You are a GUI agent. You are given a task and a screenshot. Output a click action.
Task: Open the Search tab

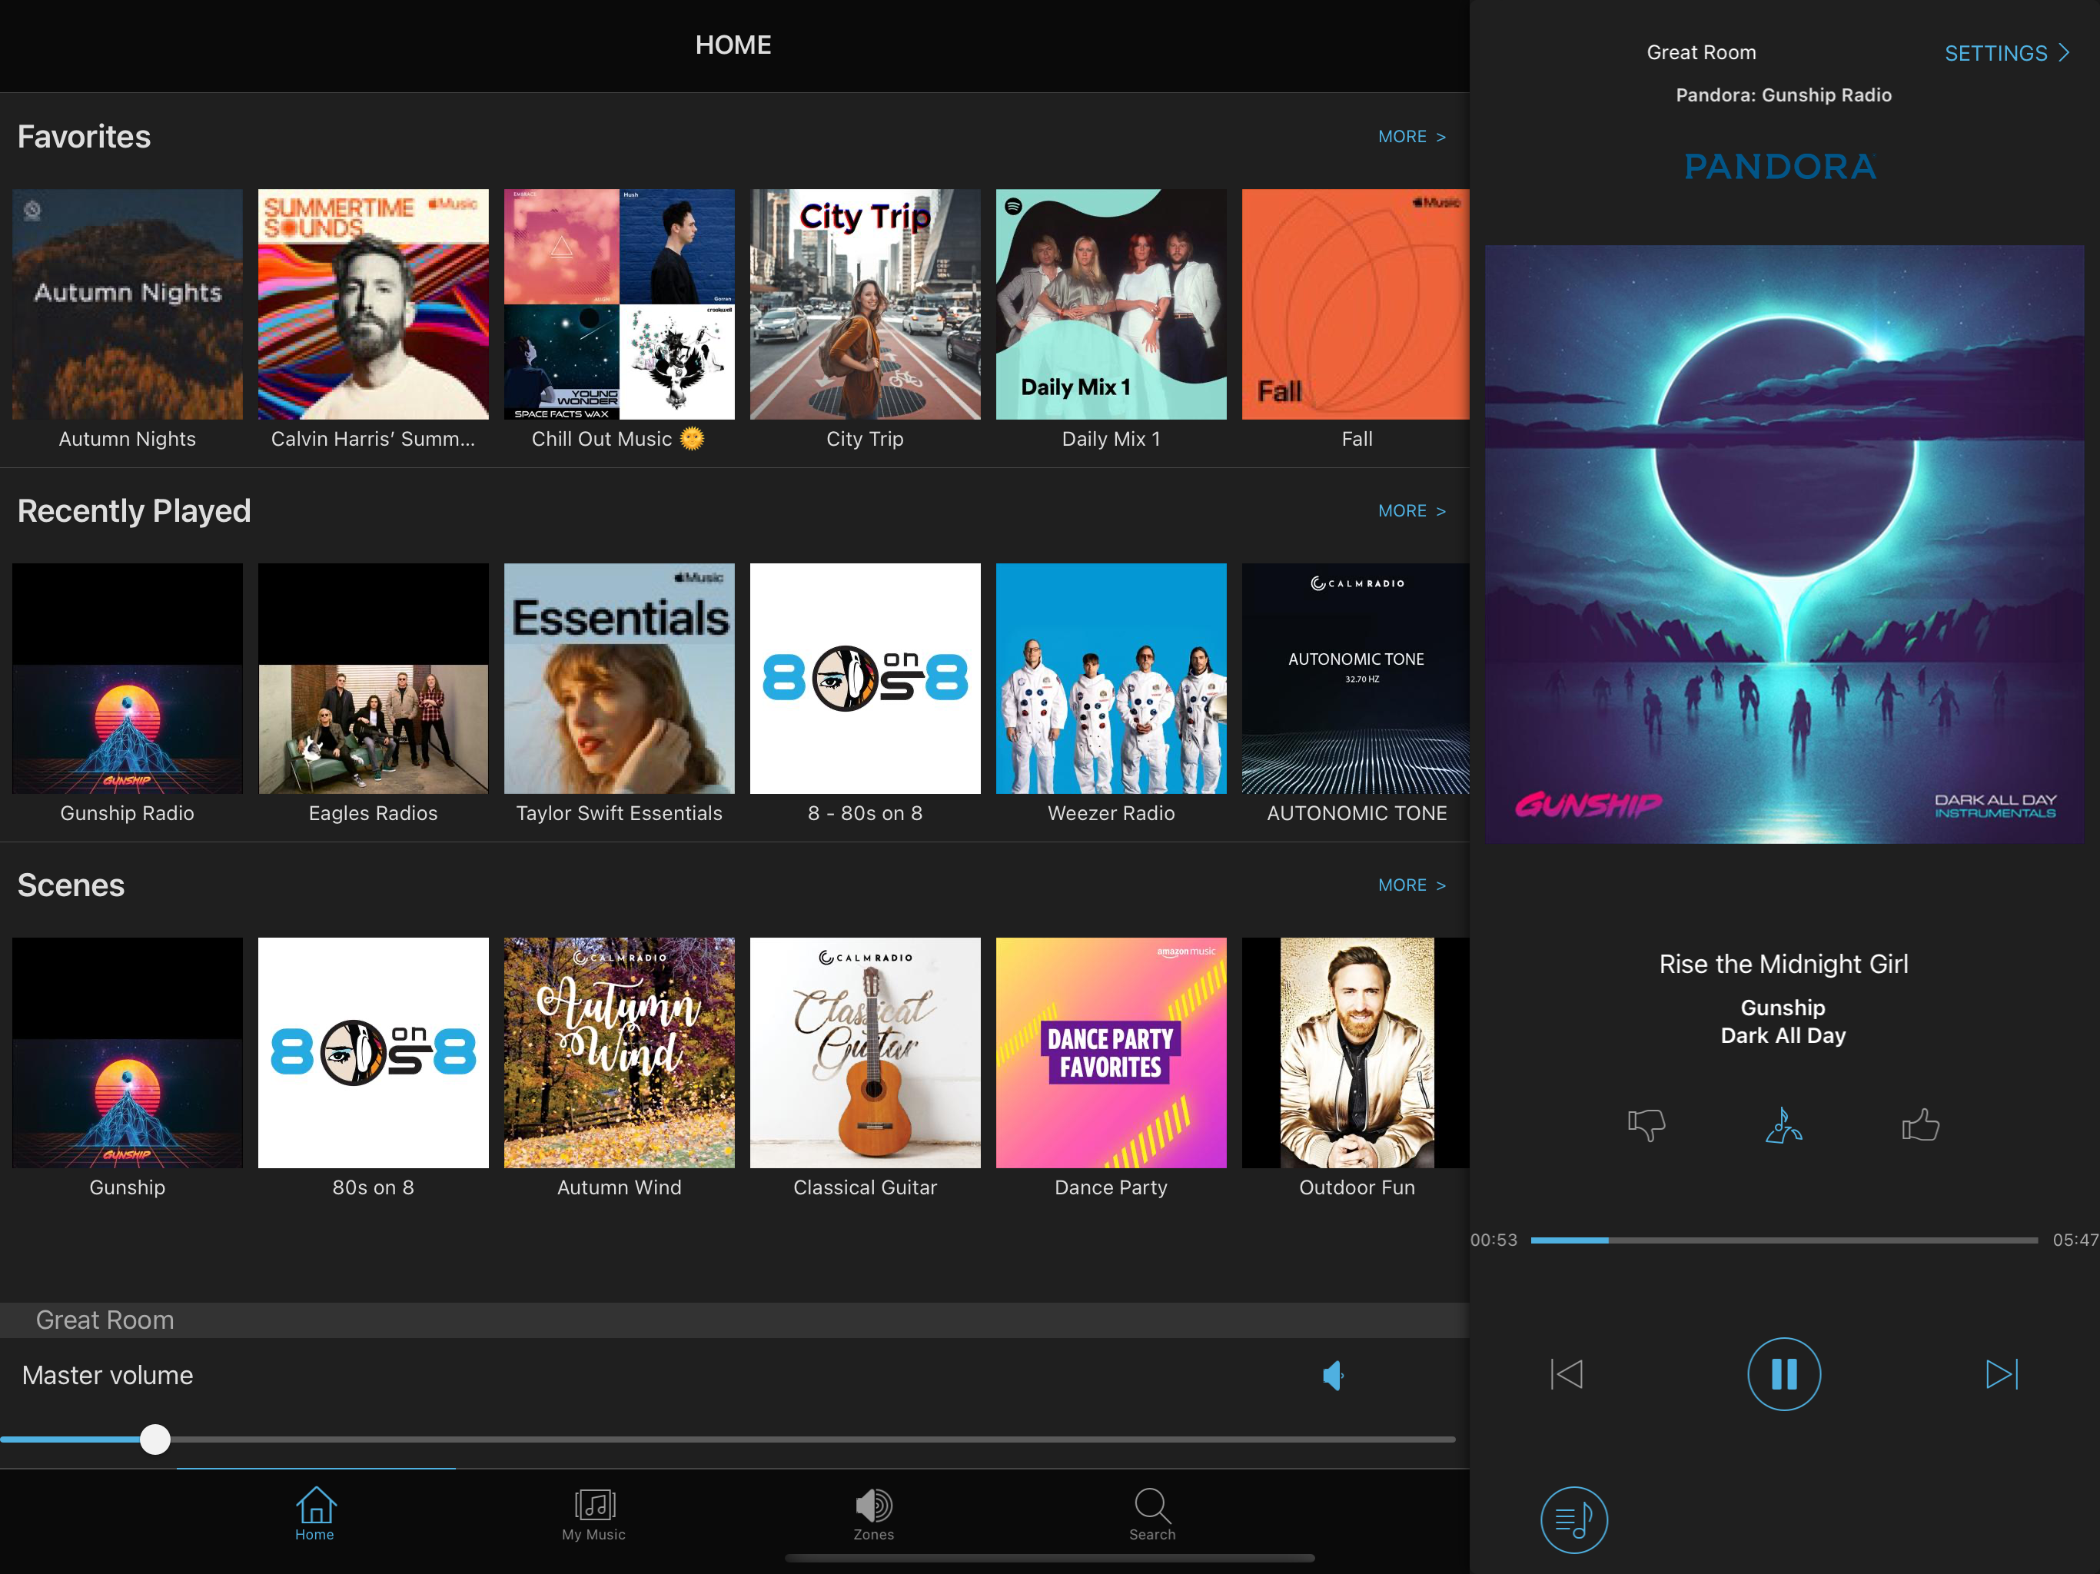coord(1151,1513)
